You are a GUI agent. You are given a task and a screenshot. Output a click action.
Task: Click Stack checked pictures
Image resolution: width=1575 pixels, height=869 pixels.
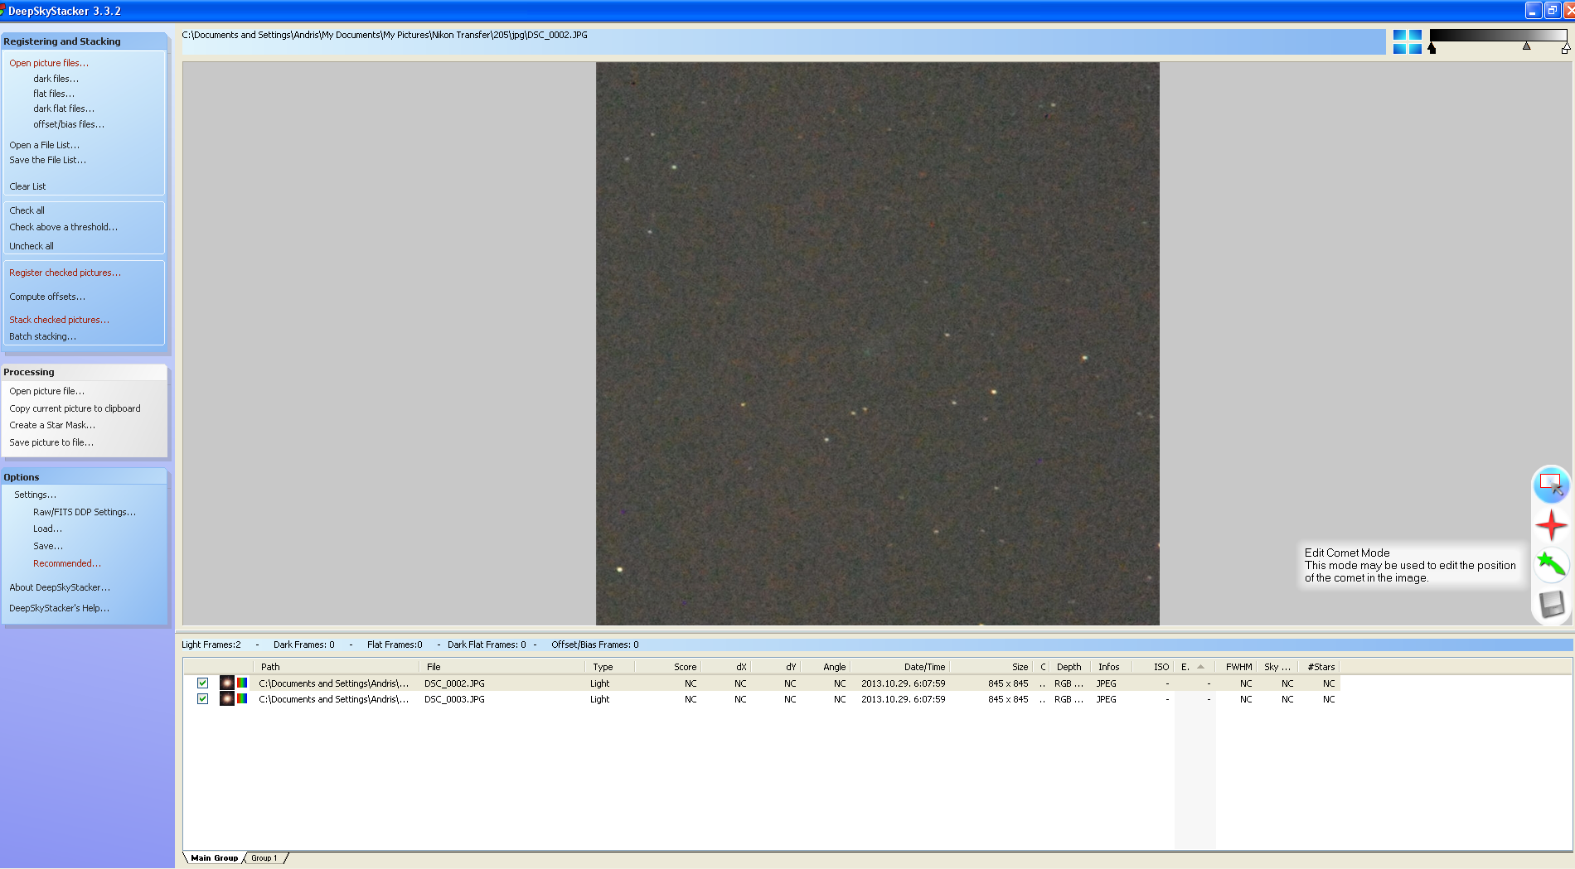[x=59, y=320]
